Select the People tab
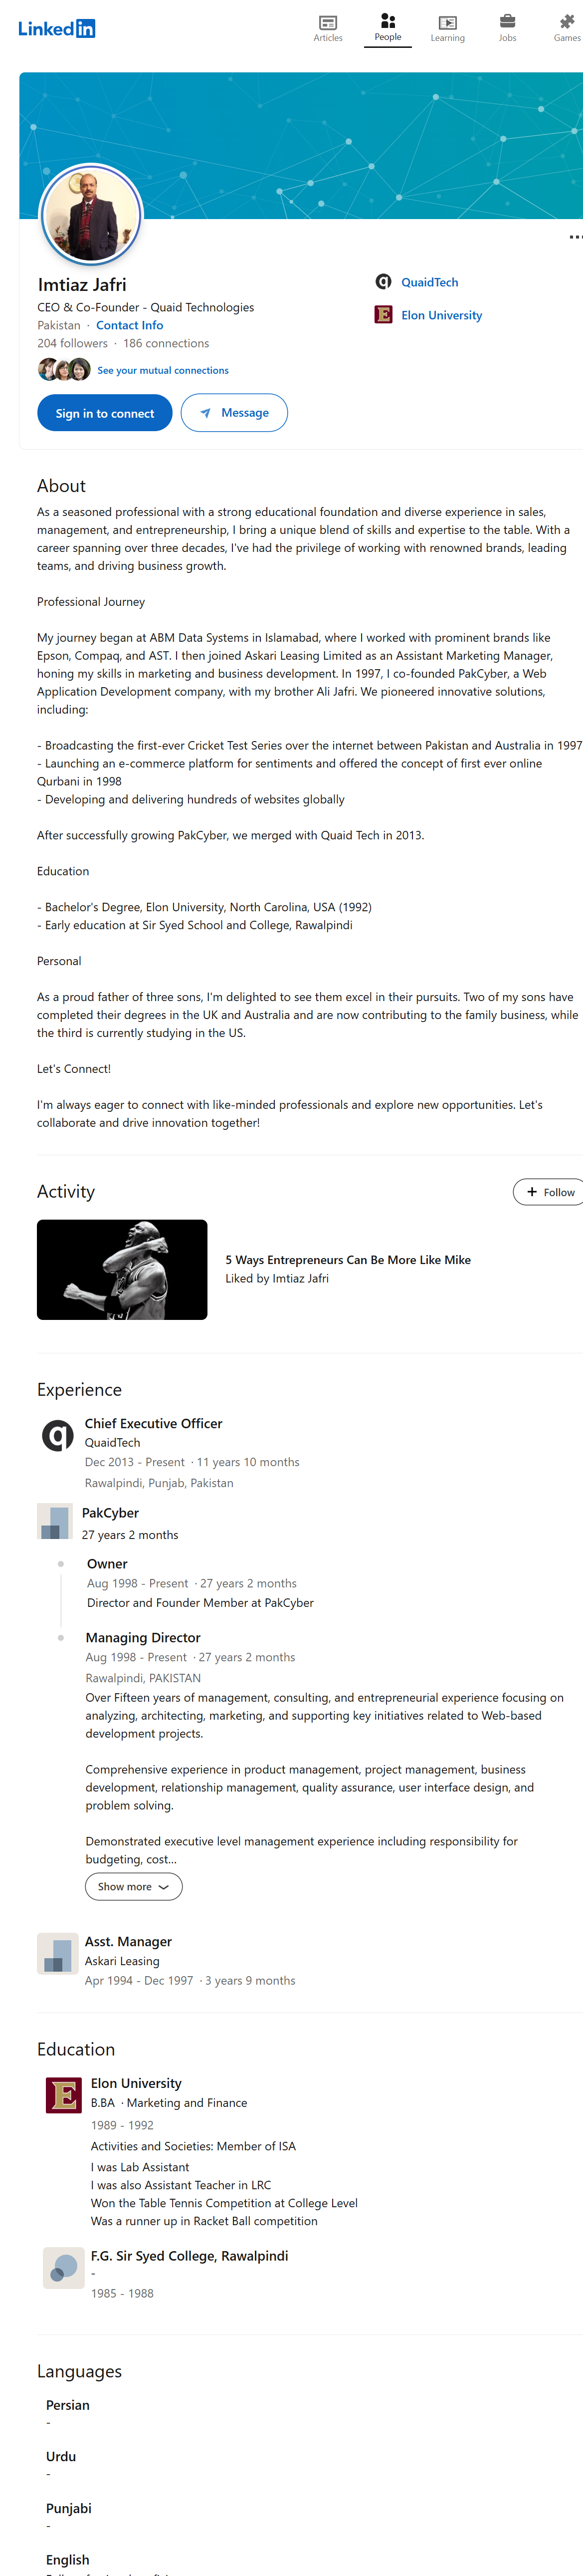583x2576 pixels. pos(388,27)
